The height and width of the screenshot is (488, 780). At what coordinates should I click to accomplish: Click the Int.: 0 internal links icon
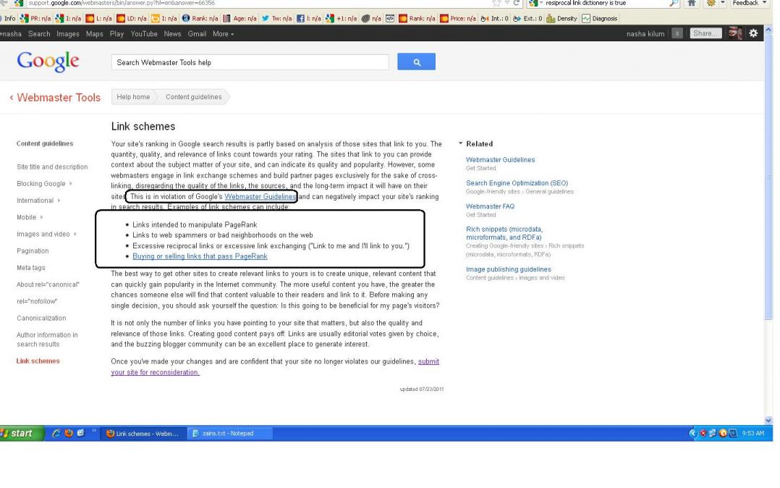click(485, 18)
